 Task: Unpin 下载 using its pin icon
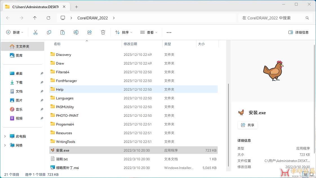pyautogui.click(x=42, y=82)
